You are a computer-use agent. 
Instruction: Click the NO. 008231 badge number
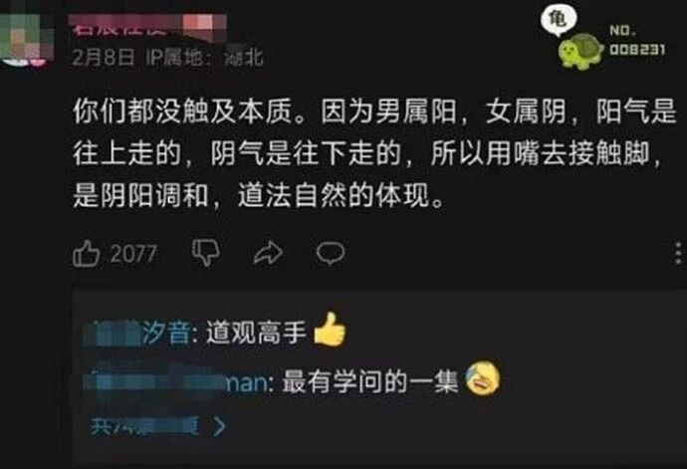(637, 40)
